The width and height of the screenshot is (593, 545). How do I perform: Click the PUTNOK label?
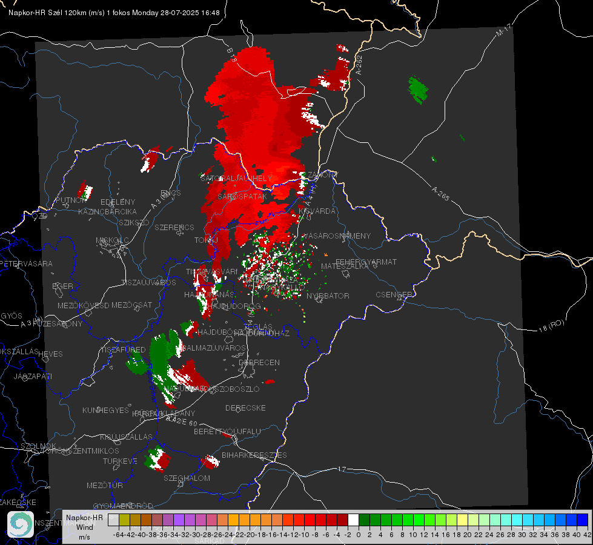click(71, 200)
